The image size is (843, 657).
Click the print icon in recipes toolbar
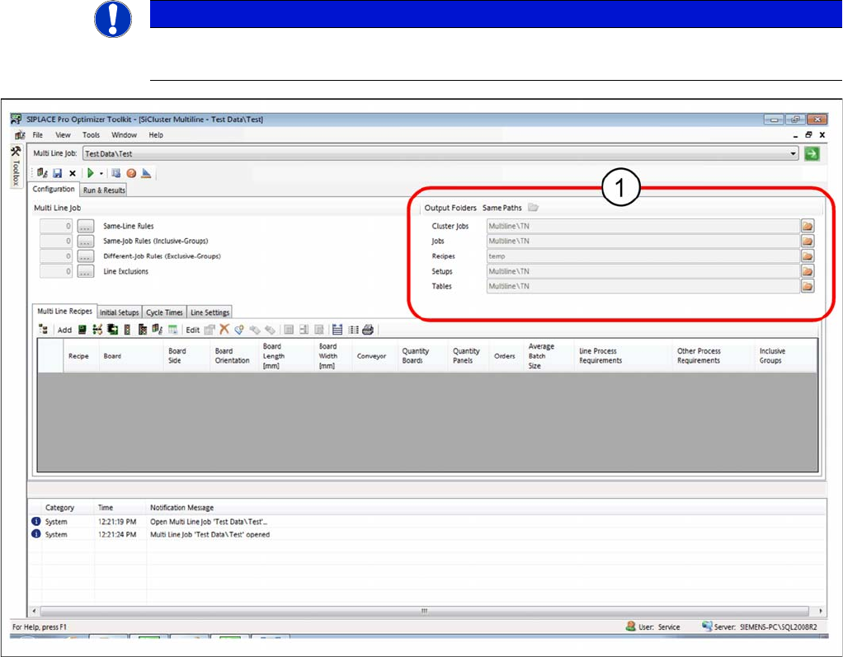click(368, 330)
